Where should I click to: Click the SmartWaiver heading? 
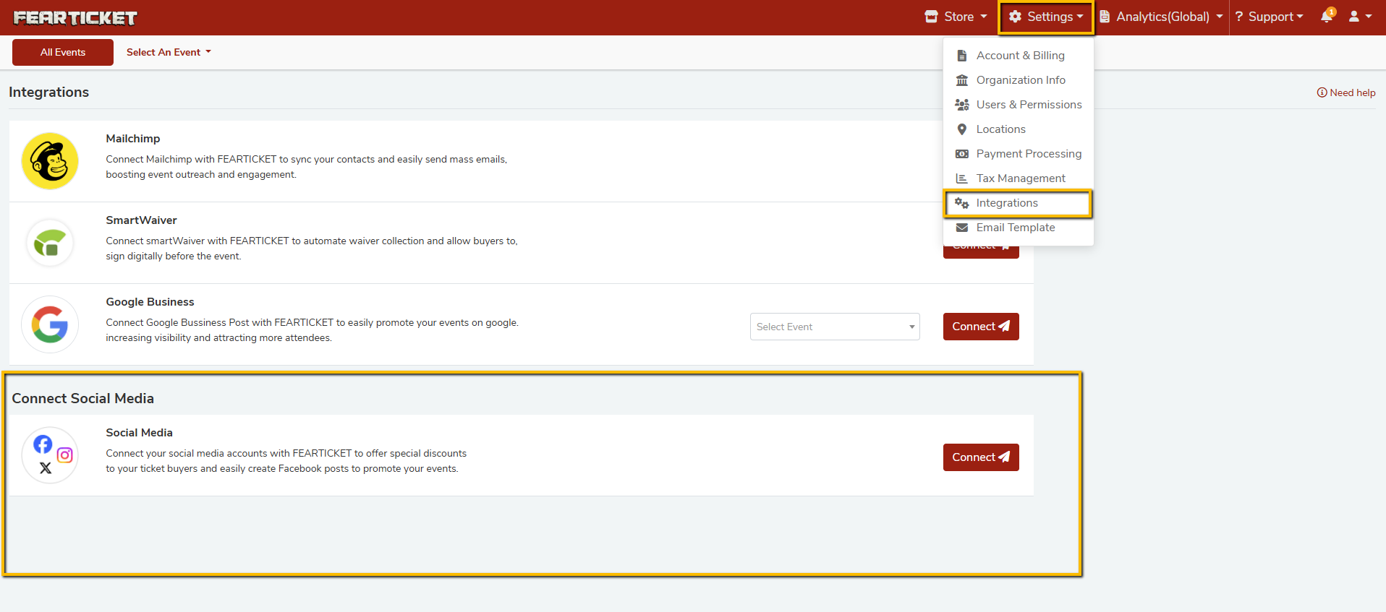tap(141, 220)
